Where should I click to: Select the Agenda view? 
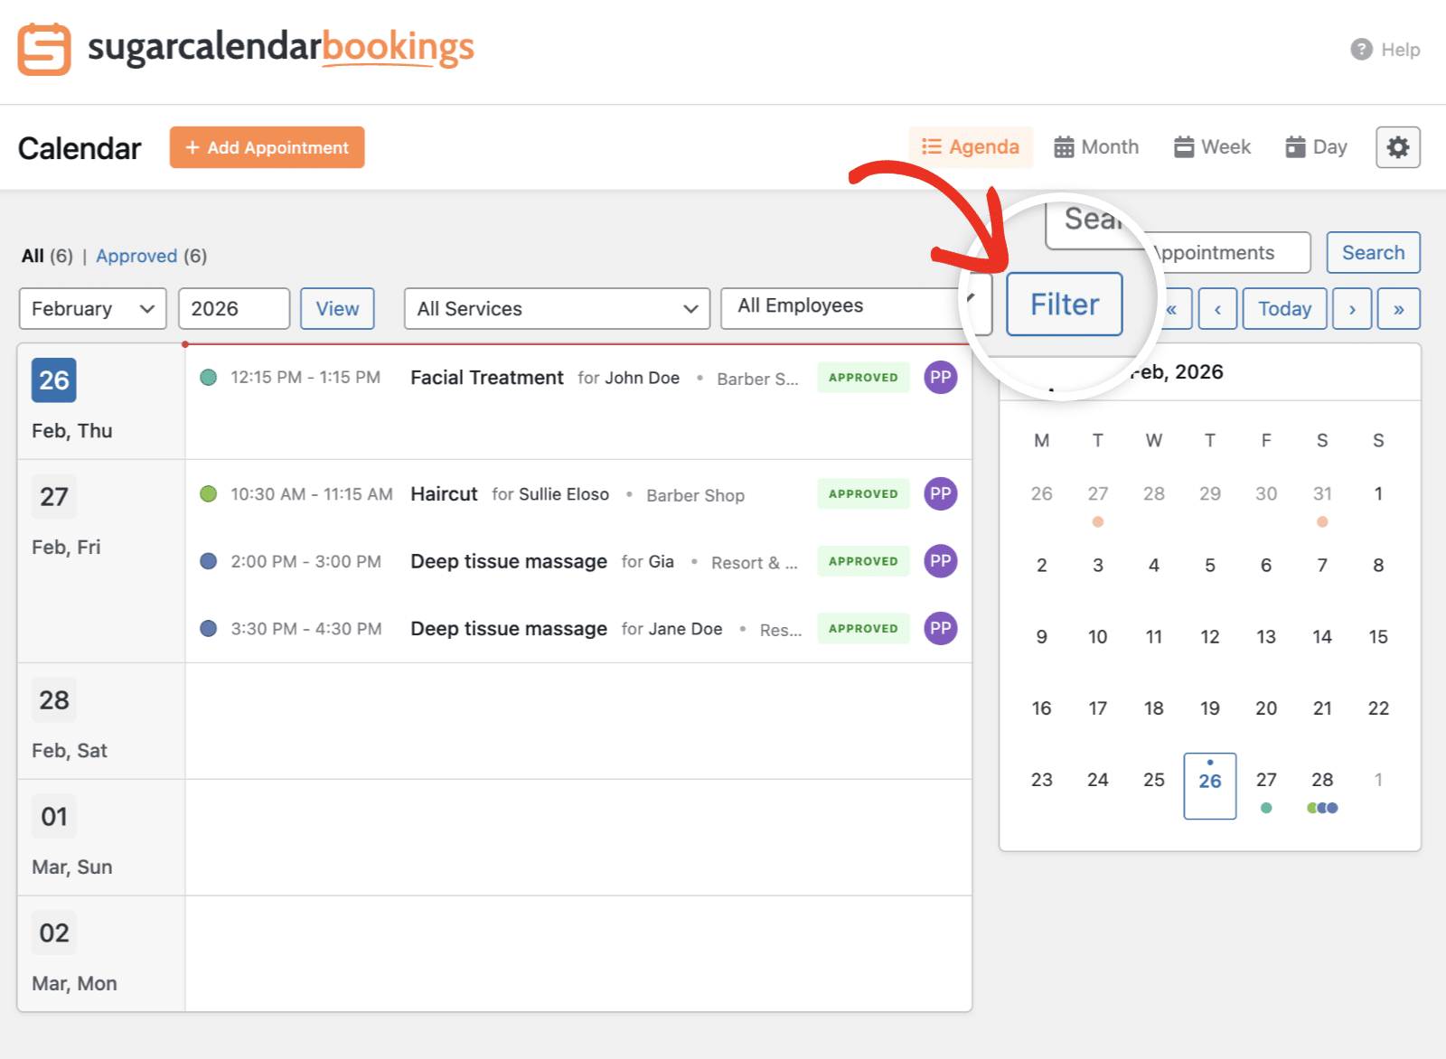(970, 146)
